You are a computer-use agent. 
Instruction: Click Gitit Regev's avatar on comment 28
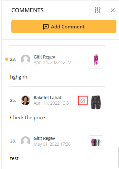point(26,141)
